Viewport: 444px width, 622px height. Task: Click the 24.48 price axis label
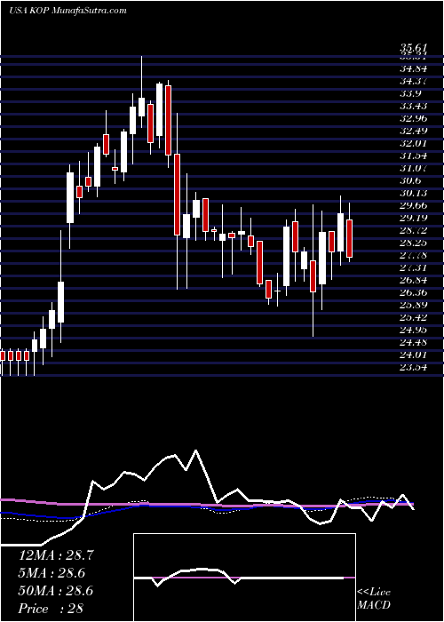pos(415,342)
